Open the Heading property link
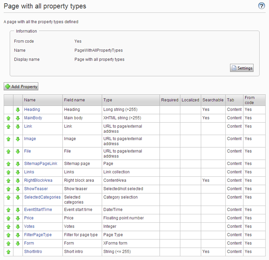 pyautogui.click(x=32, y=109)
